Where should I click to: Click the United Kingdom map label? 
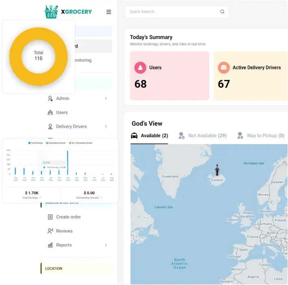pyautogui.click(x=247, y=215)
